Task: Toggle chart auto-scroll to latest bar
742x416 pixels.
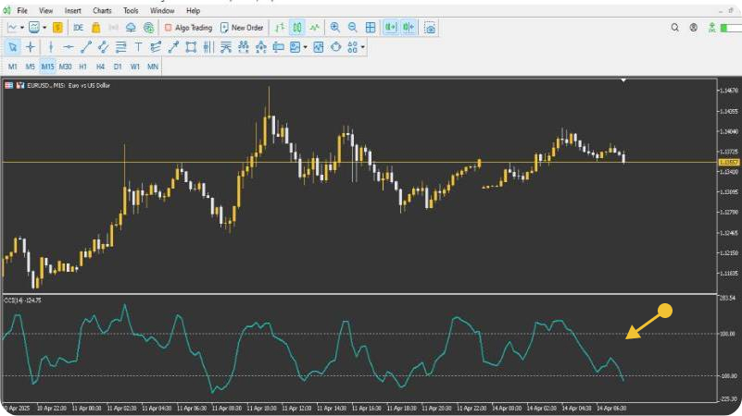Action: tap(390, 28)
